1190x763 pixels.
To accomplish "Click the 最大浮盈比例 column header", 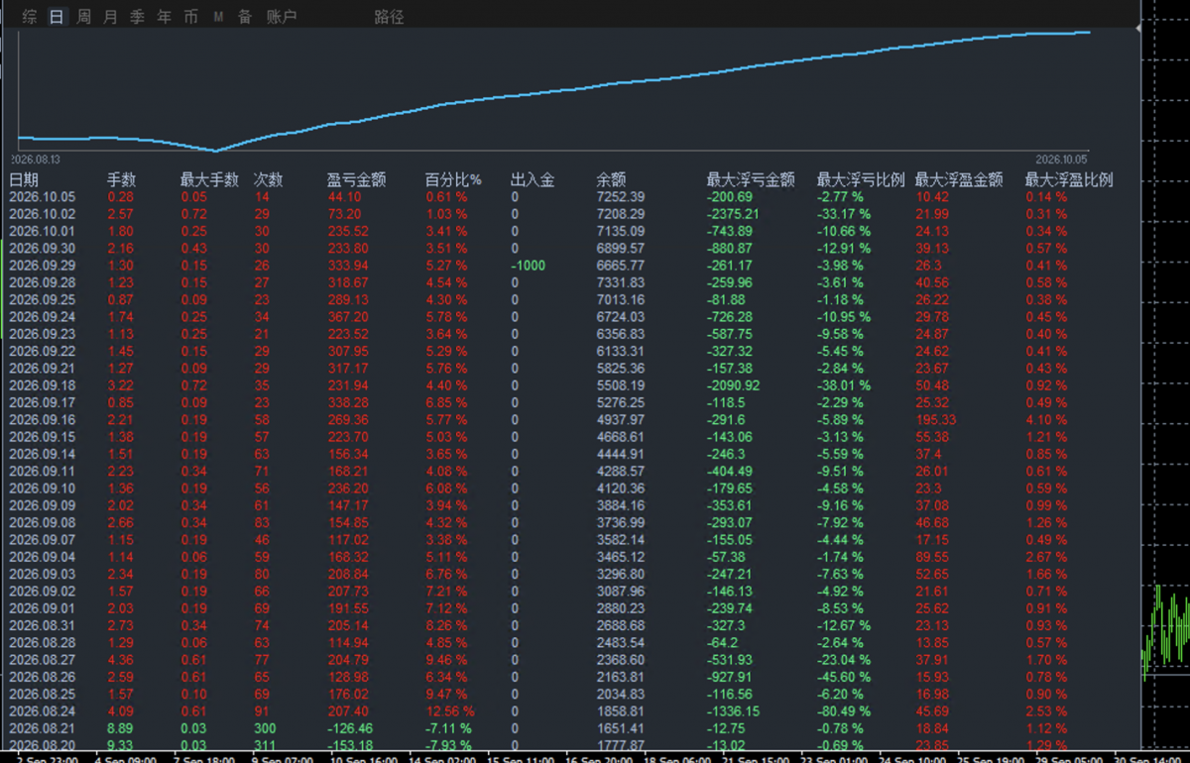I will point(1069,179).
